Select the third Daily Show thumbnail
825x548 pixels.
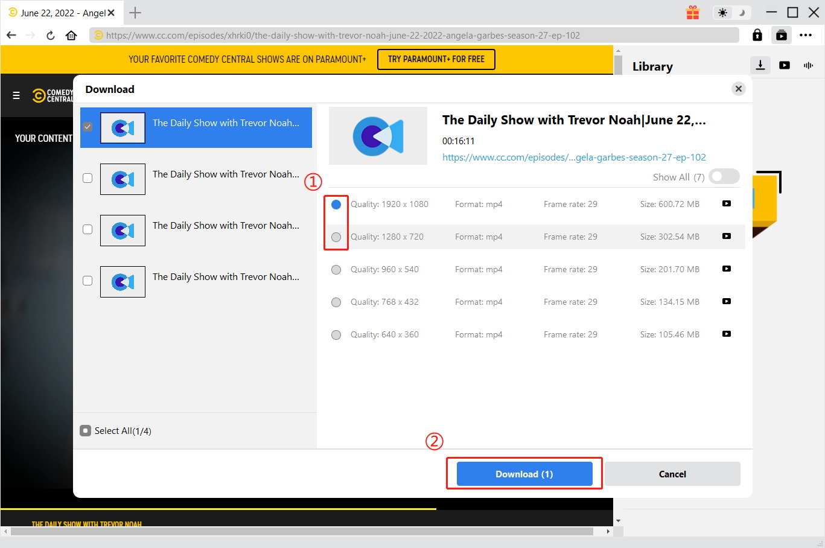click(123, 231)
